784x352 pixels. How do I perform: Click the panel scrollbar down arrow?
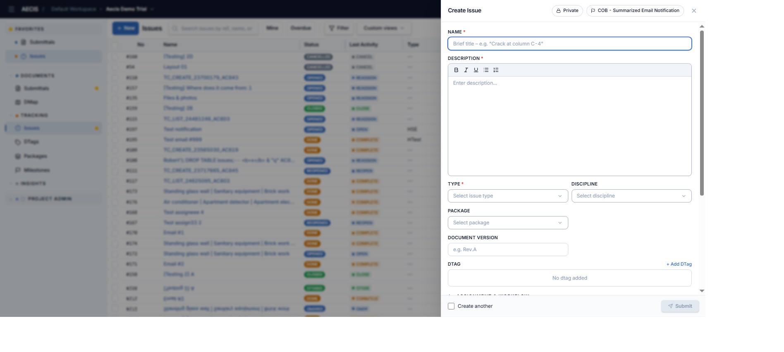[x=702, y=291]
